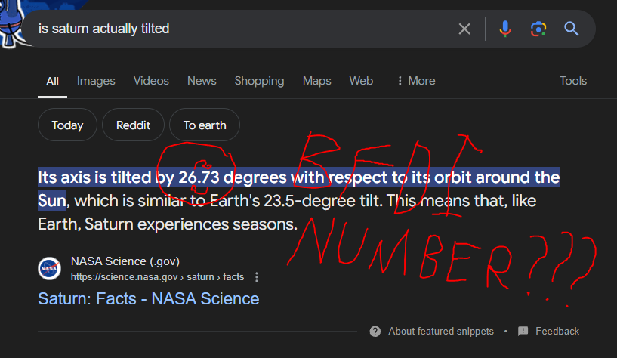
Task: Open the Tools filter options
Action: tap(573, 81)
